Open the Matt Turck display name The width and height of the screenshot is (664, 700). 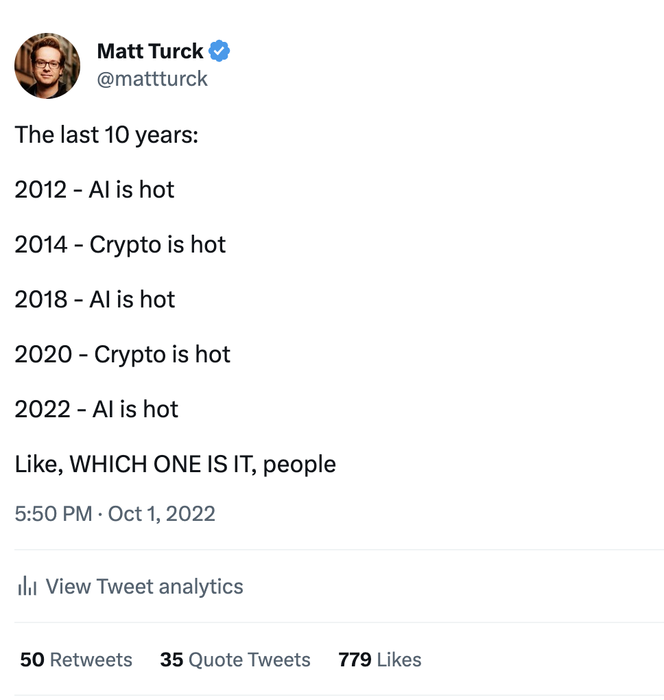[x=150, y=51]
